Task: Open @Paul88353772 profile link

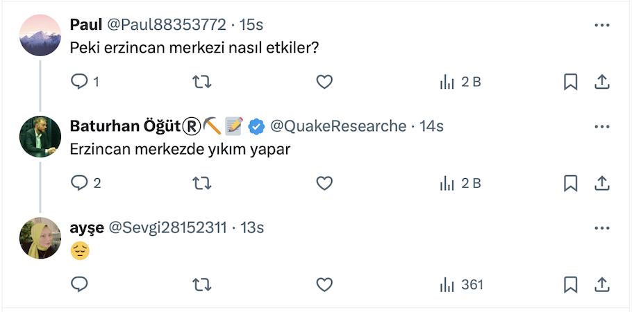Action: [x=166, y=25]
